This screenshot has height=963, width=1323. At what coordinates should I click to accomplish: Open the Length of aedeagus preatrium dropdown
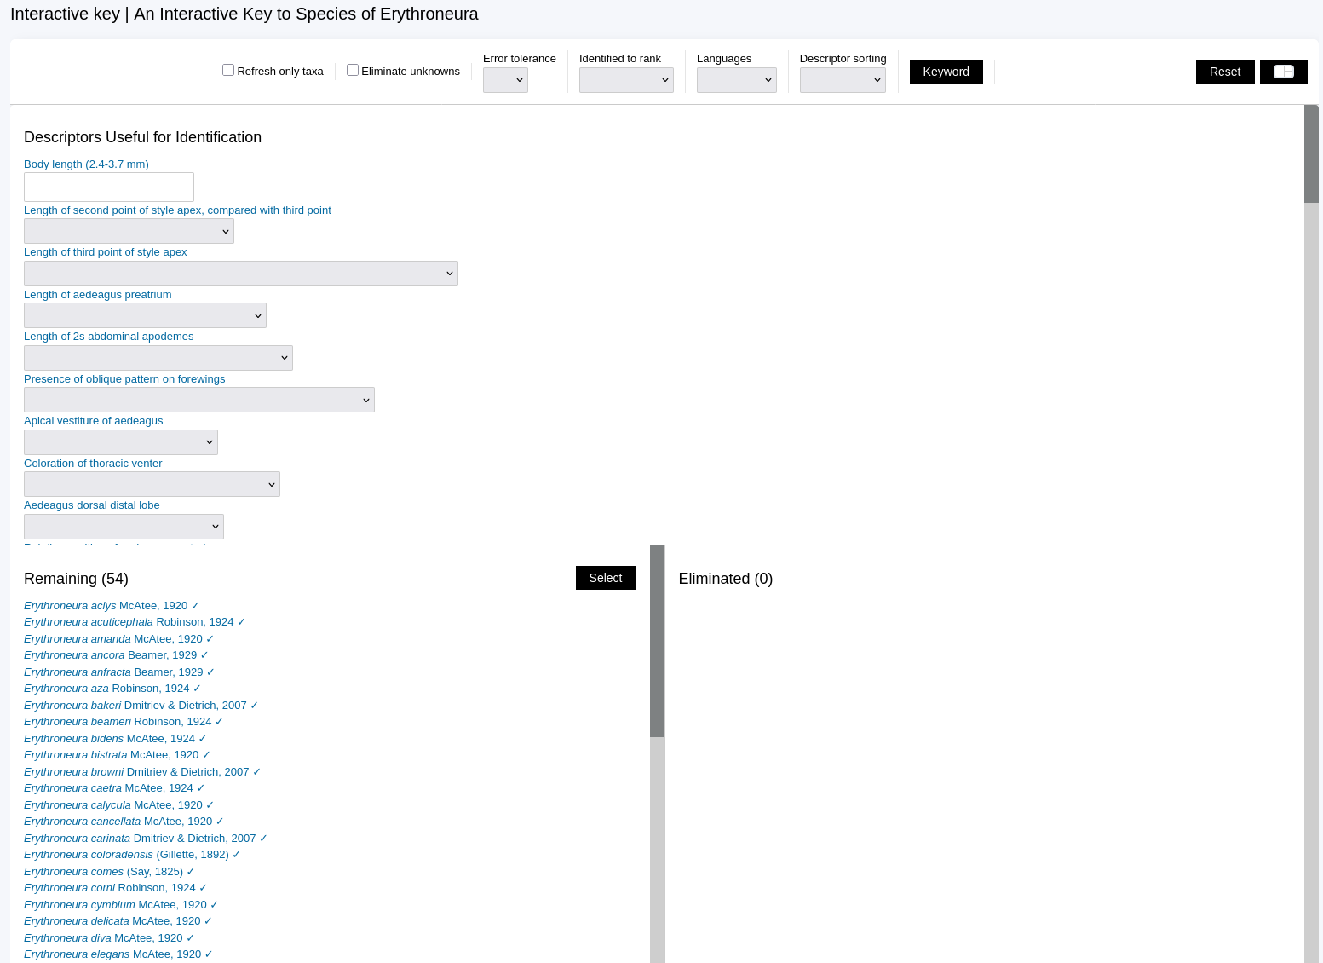(145, 315)
